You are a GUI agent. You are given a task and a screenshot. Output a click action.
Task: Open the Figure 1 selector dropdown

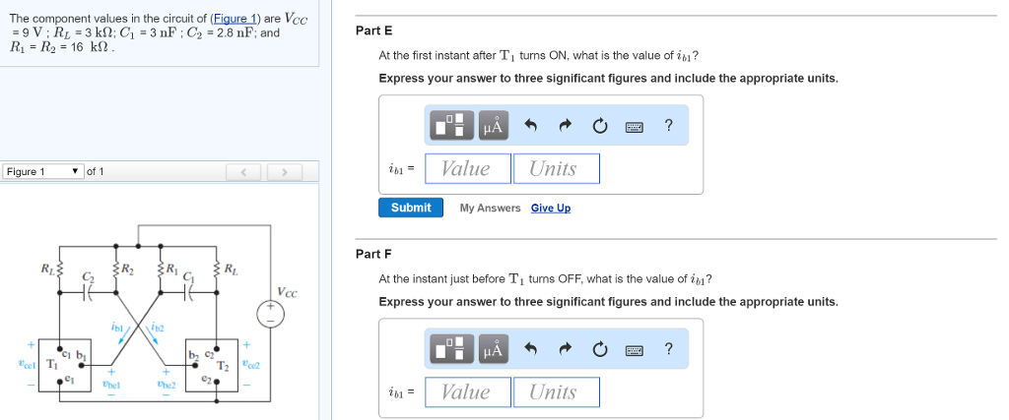(x=43, y=171)
